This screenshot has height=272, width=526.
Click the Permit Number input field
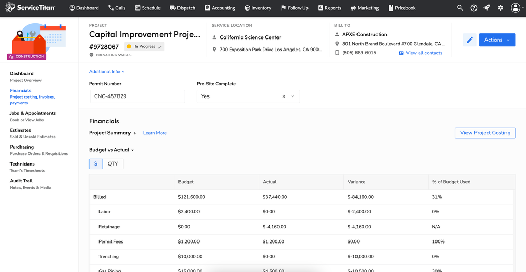137,96
